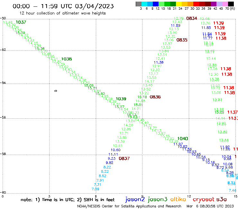The width and height of the screenshot is (238, 209).
Task: Click the light blue value '8.52'
Action: [103, 176]
